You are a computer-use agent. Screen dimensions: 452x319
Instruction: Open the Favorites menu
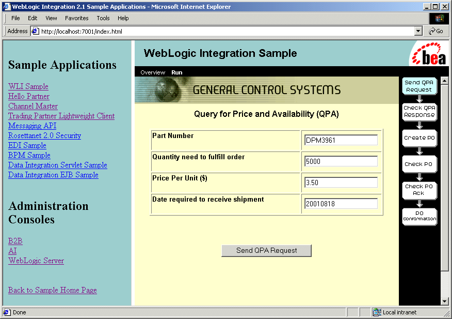tap(76, 18)
